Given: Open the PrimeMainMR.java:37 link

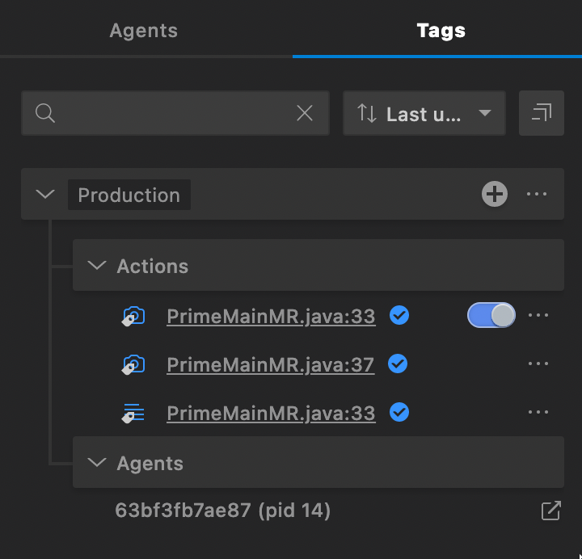Looking at the screenshot, I should click(x=270, y=365).
